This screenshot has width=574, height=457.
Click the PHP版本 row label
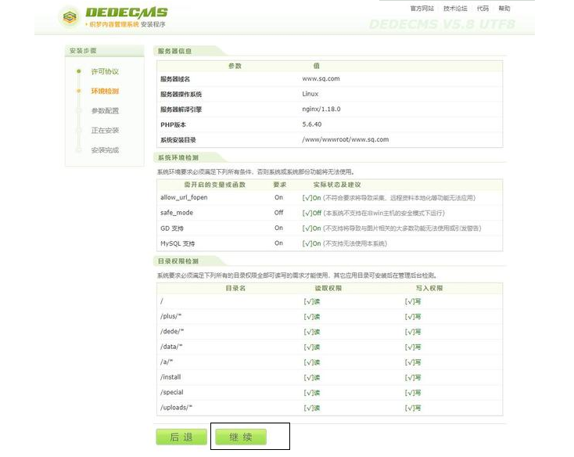(173, 125)
